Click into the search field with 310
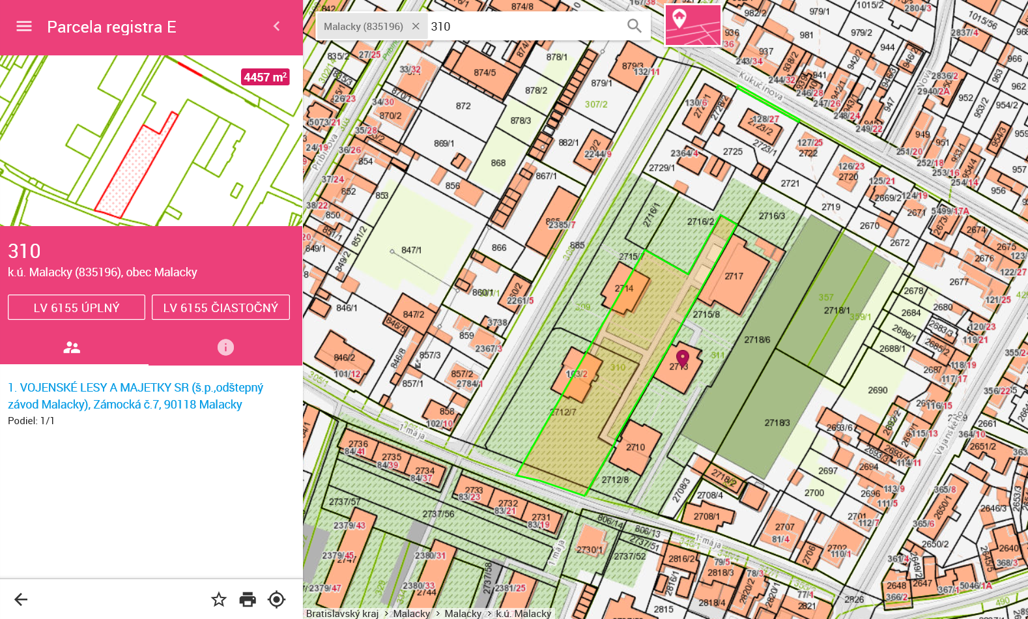 pos(521,27)
